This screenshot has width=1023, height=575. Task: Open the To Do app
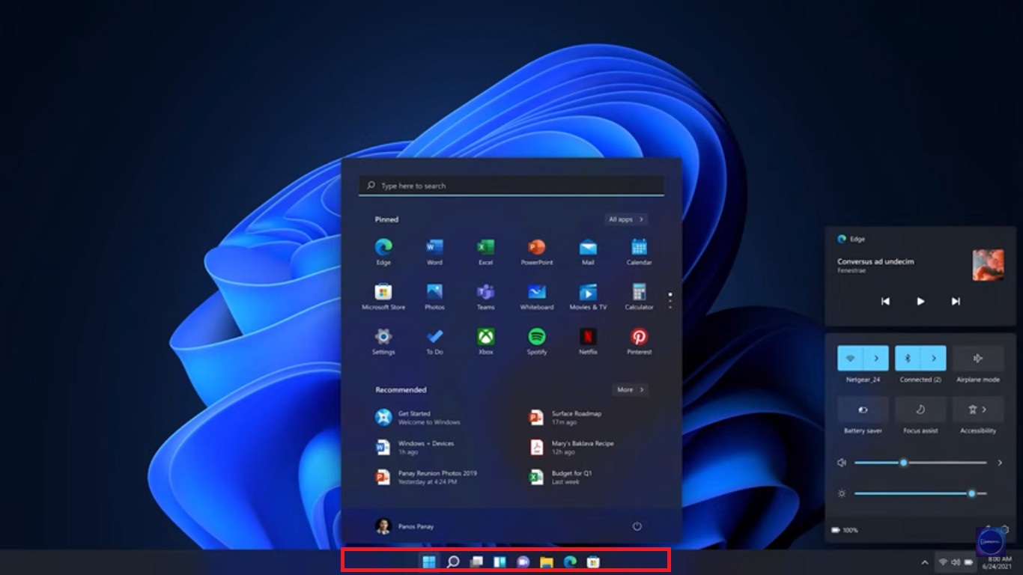click(434, 341)
